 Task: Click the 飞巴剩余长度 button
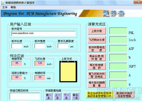[97, 40]
